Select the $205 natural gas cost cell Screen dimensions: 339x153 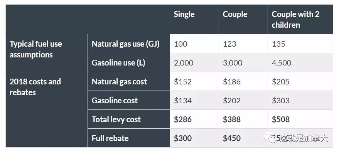coord(281,82)
